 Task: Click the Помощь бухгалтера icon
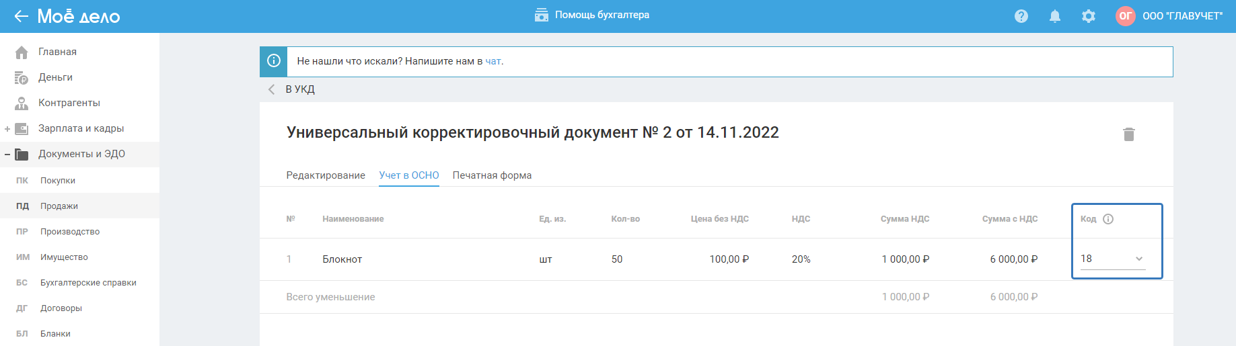pos(542,15)
